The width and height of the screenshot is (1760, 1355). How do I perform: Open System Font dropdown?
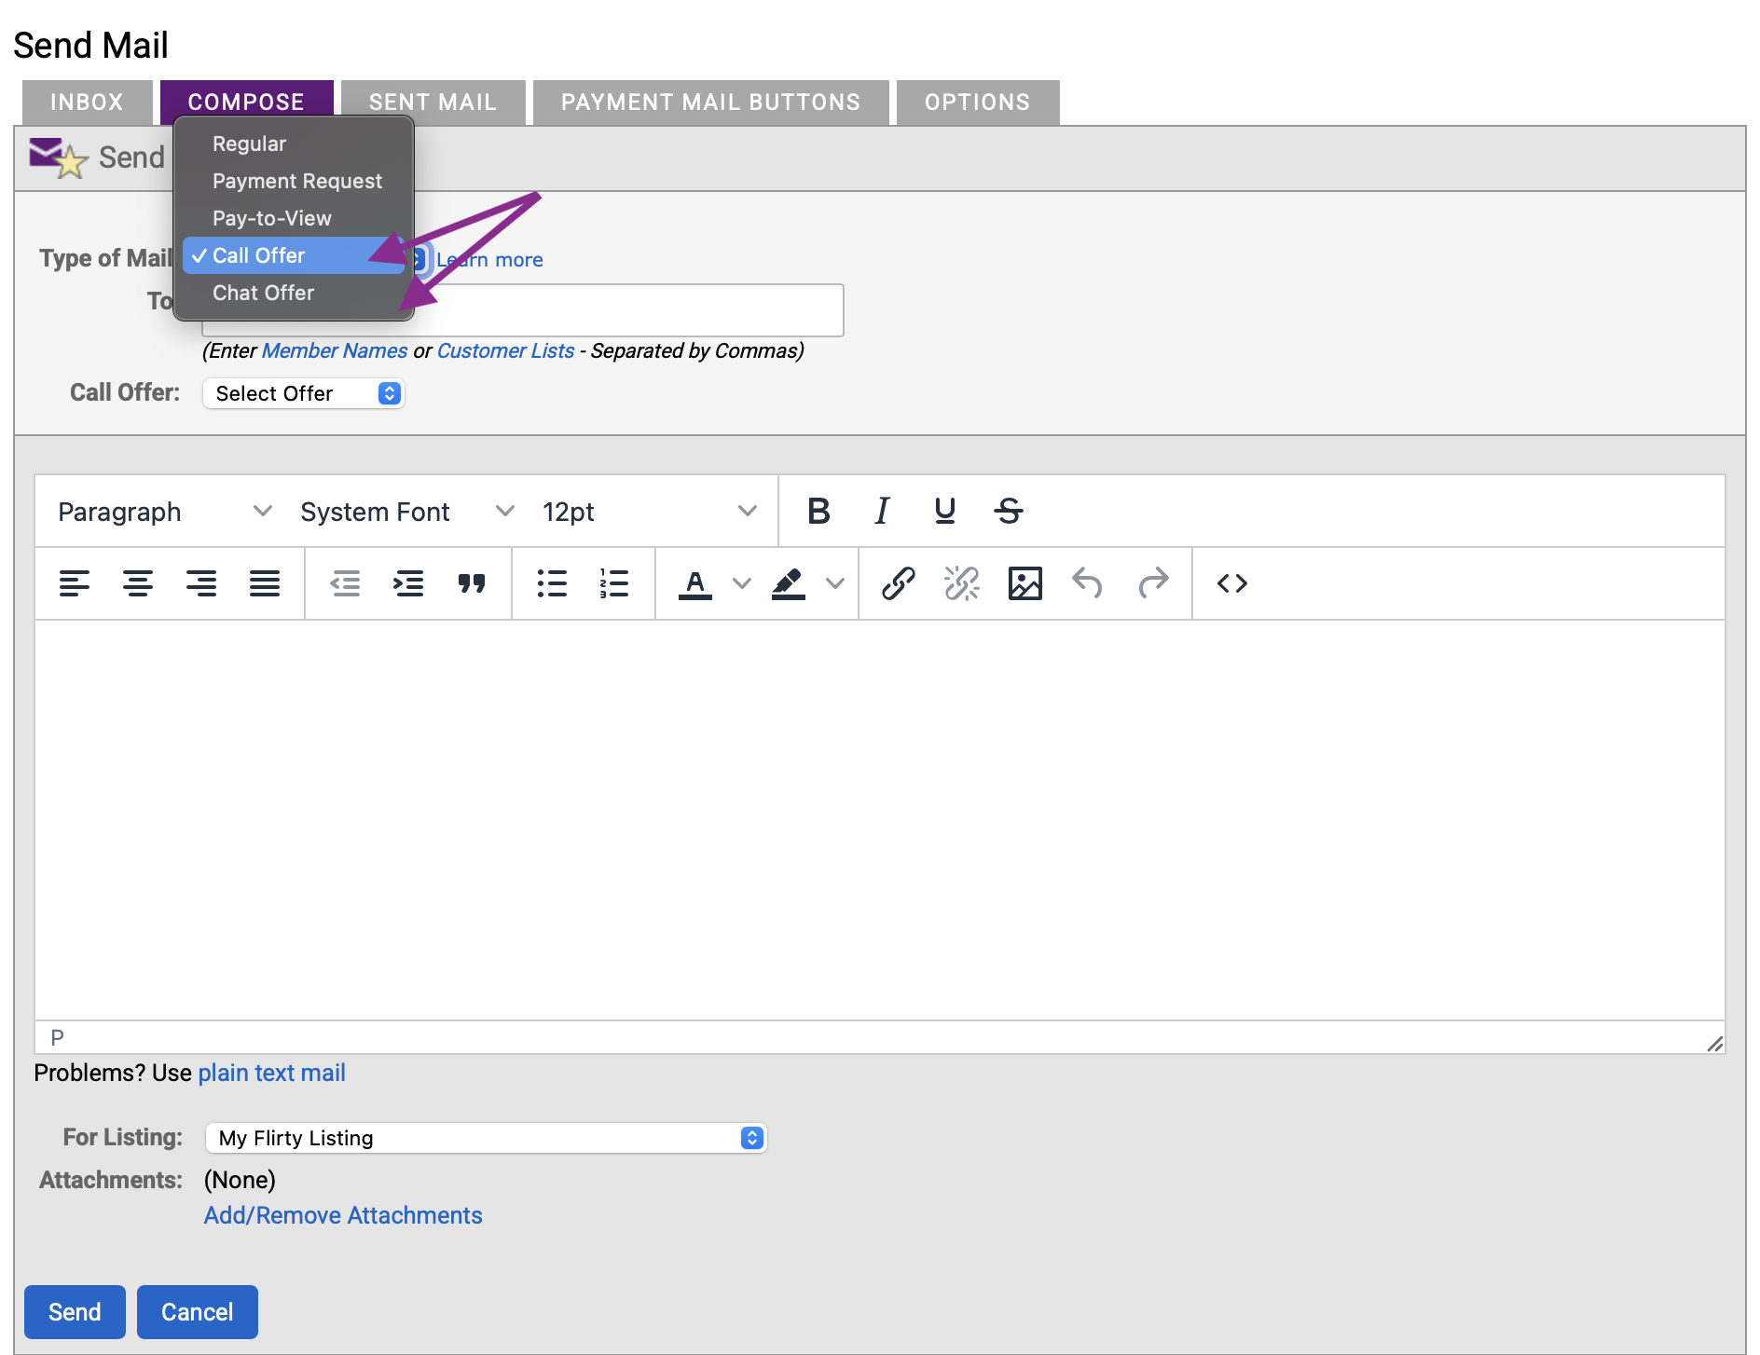click(407, 512)
